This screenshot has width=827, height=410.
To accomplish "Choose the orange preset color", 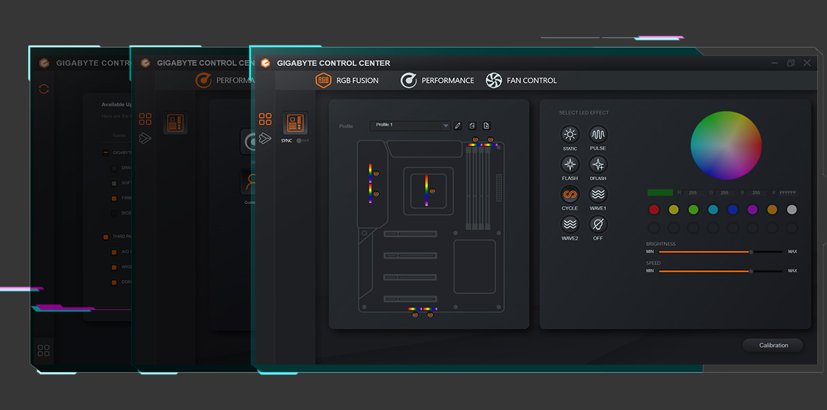I will tap(772, 209).
